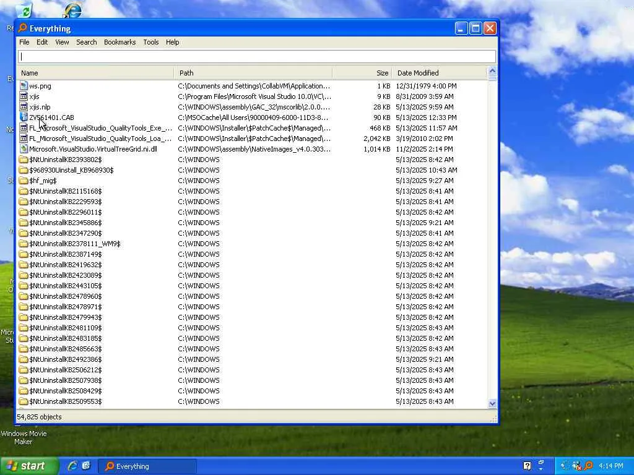This screenshot has height=475, width=634.
Task: Click the $NtUninstallKB2485663$ entry name
Action: pyautogui.click(x=66, y=349)
